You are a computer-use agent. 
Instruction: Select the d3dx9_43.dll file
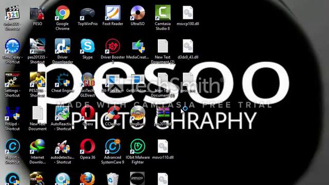tap(188, 46)
